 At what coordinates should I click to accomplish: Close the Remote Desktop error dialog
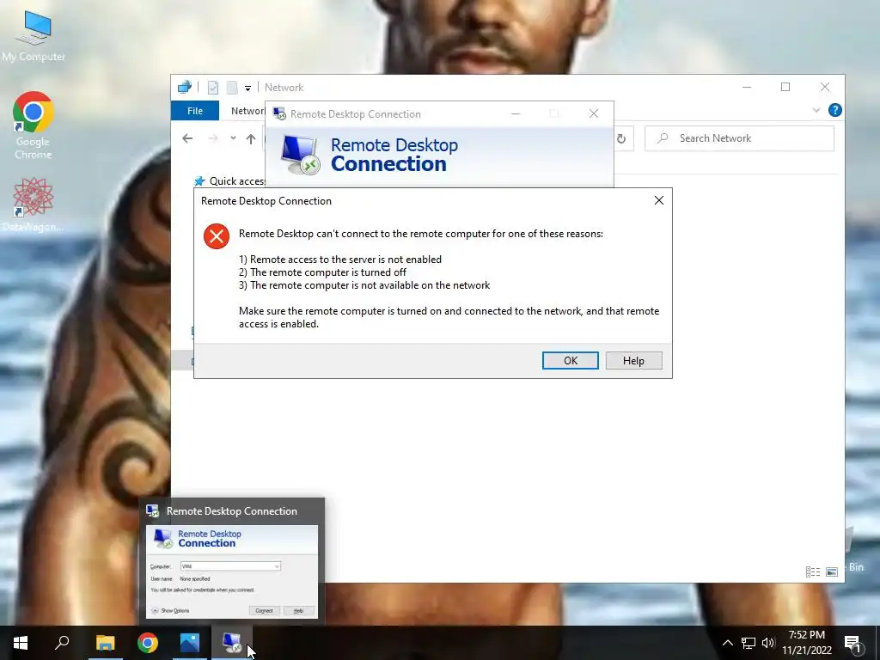click(x=659, y=200)
